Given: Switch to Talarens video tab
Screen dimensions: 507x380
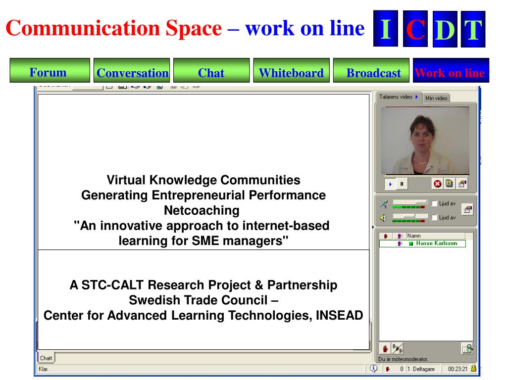Looking at the screenshot, I should tap(399, 97).
